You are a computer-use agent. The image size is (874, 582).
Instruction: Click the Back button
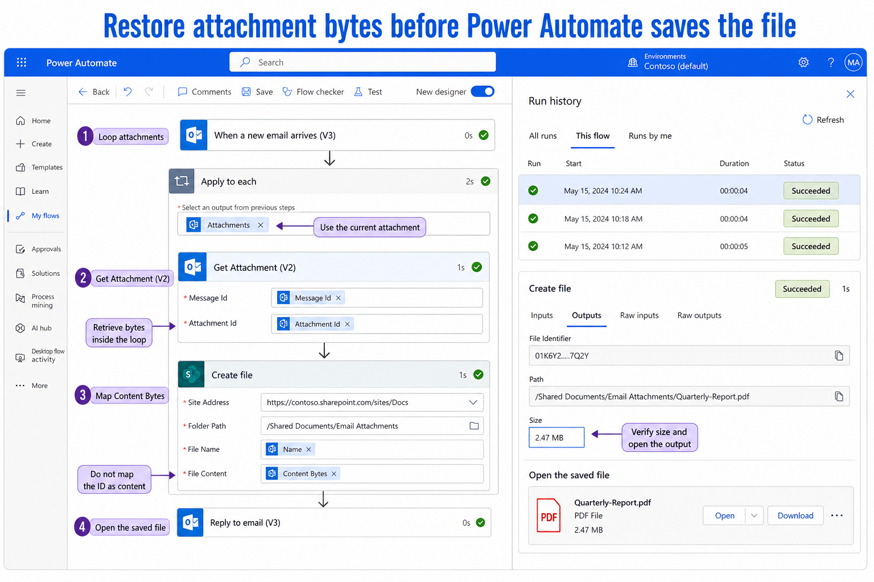pos(94,92)
